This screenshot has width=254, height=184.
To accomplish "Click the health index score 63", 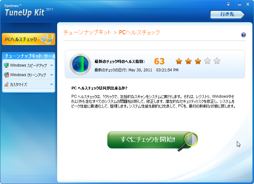I will coord(159,61).
